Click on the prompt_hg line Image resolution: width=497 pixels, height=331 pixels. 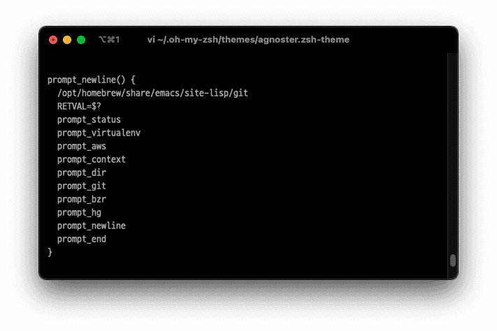80,212
